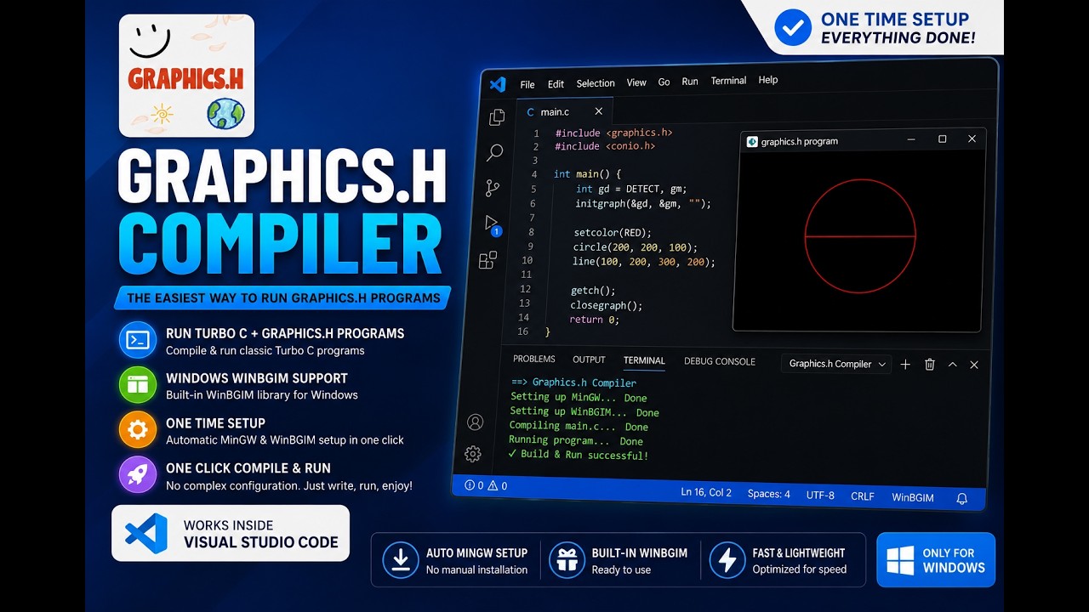The height and width of the screenshot is (612, 1089).
Task: Click 'Compiling main.c... Done' terminal line
Action: (579, 426)
